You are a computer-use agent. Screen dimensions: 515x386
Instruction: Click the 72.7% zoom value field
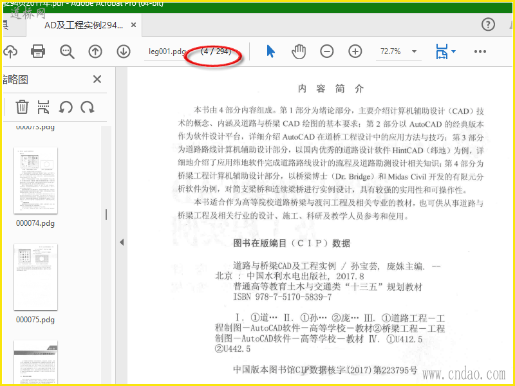391,51
